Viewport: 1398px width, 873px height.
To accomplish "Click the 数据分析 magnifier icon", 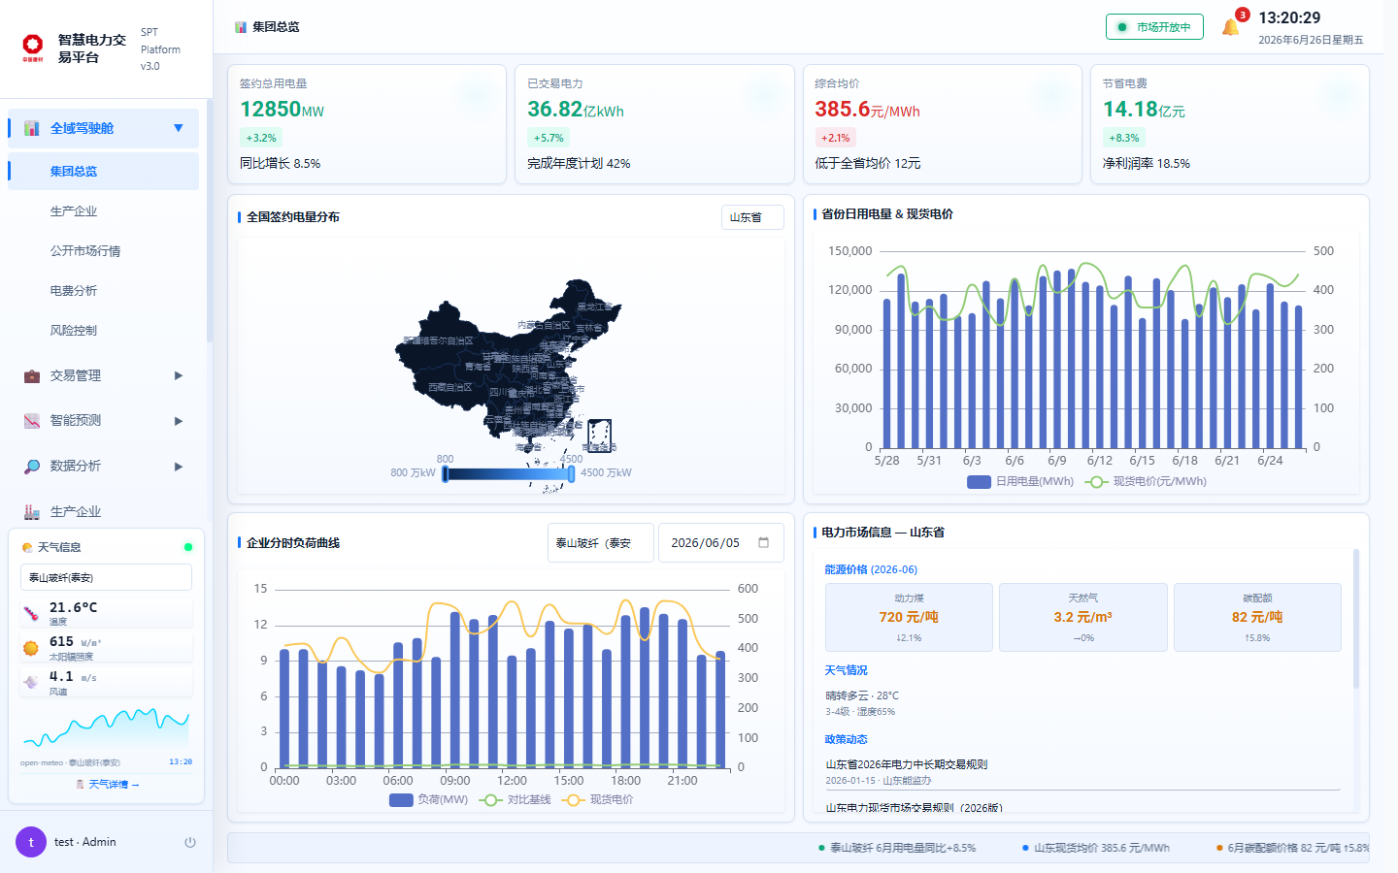I will click(x=32, y=467).
